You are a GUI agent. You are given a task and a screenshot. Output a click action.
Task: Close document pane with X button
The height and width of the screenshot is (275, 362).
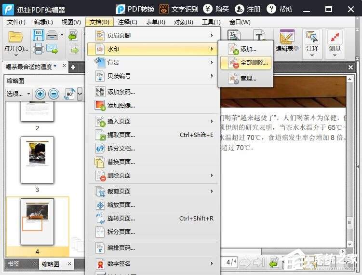pos(350,67)
